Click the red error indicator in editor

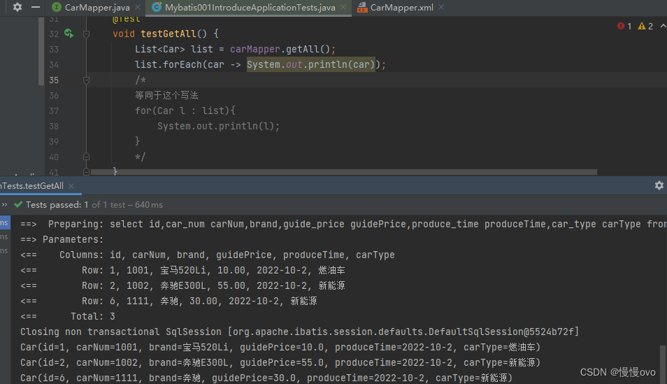(624, 26)
